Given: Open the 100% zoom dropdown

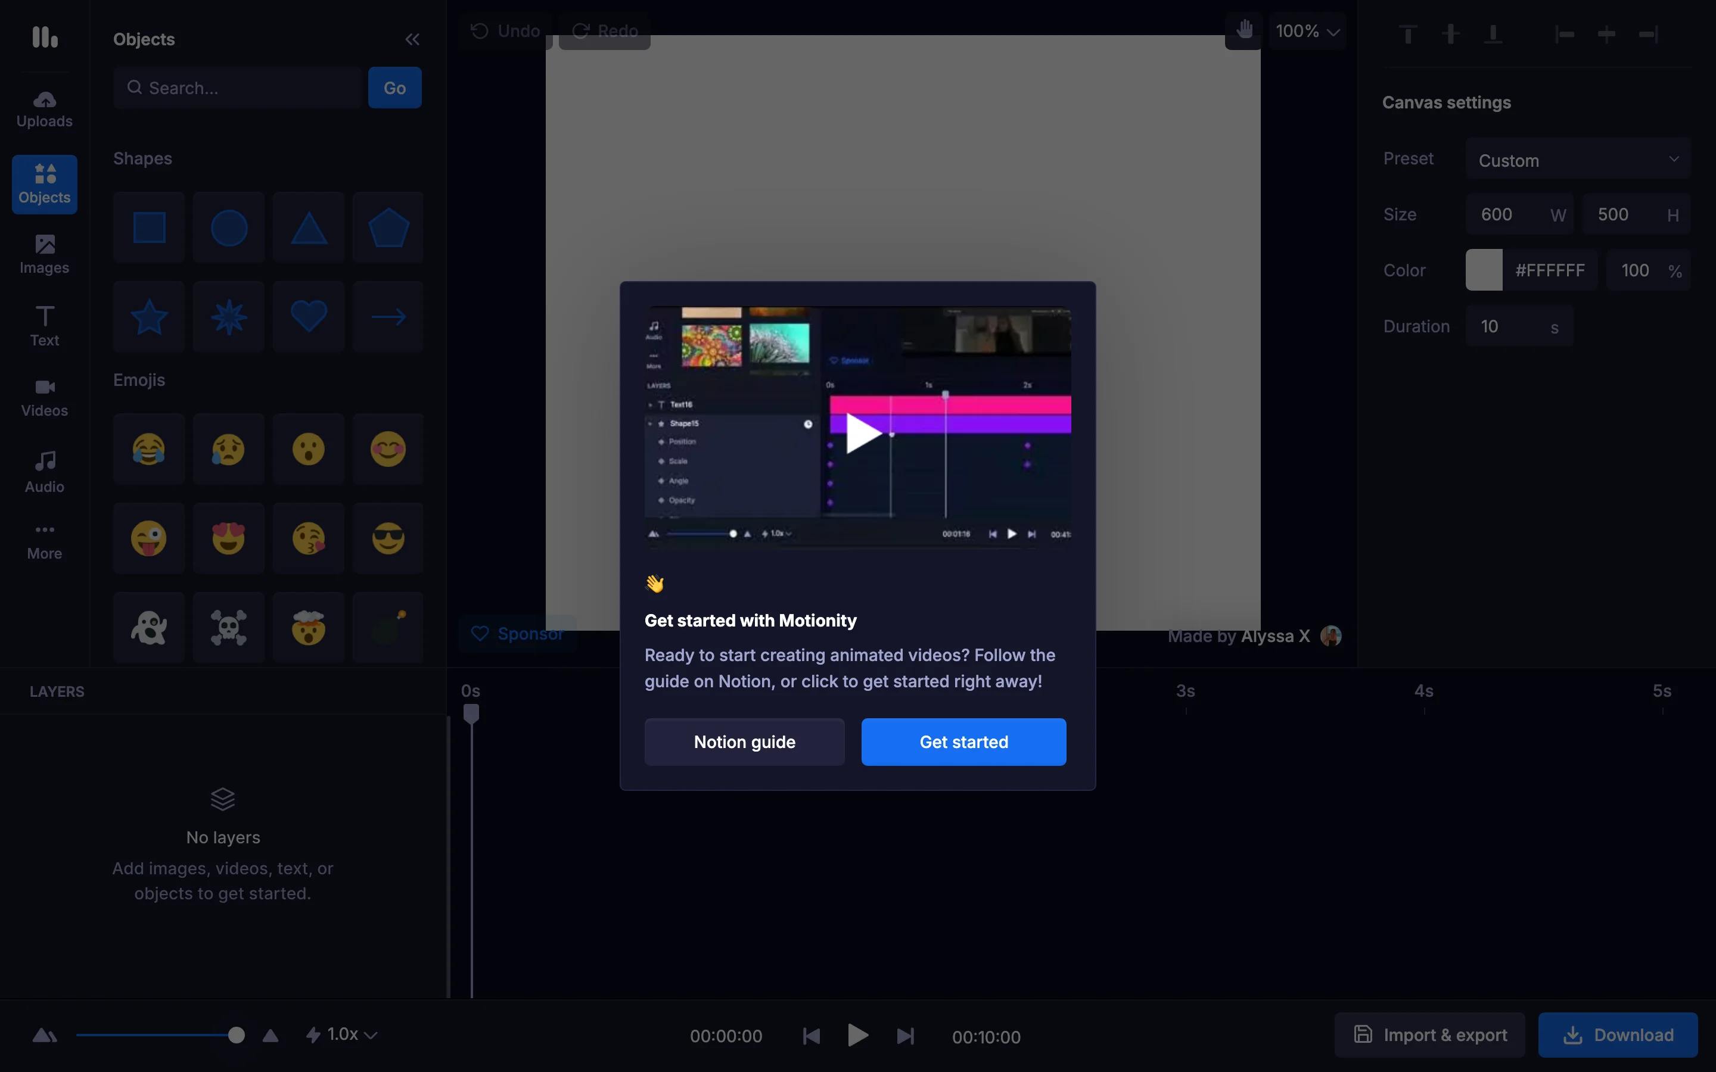Looking at the screenshot, I should [x=1307, y=31].
